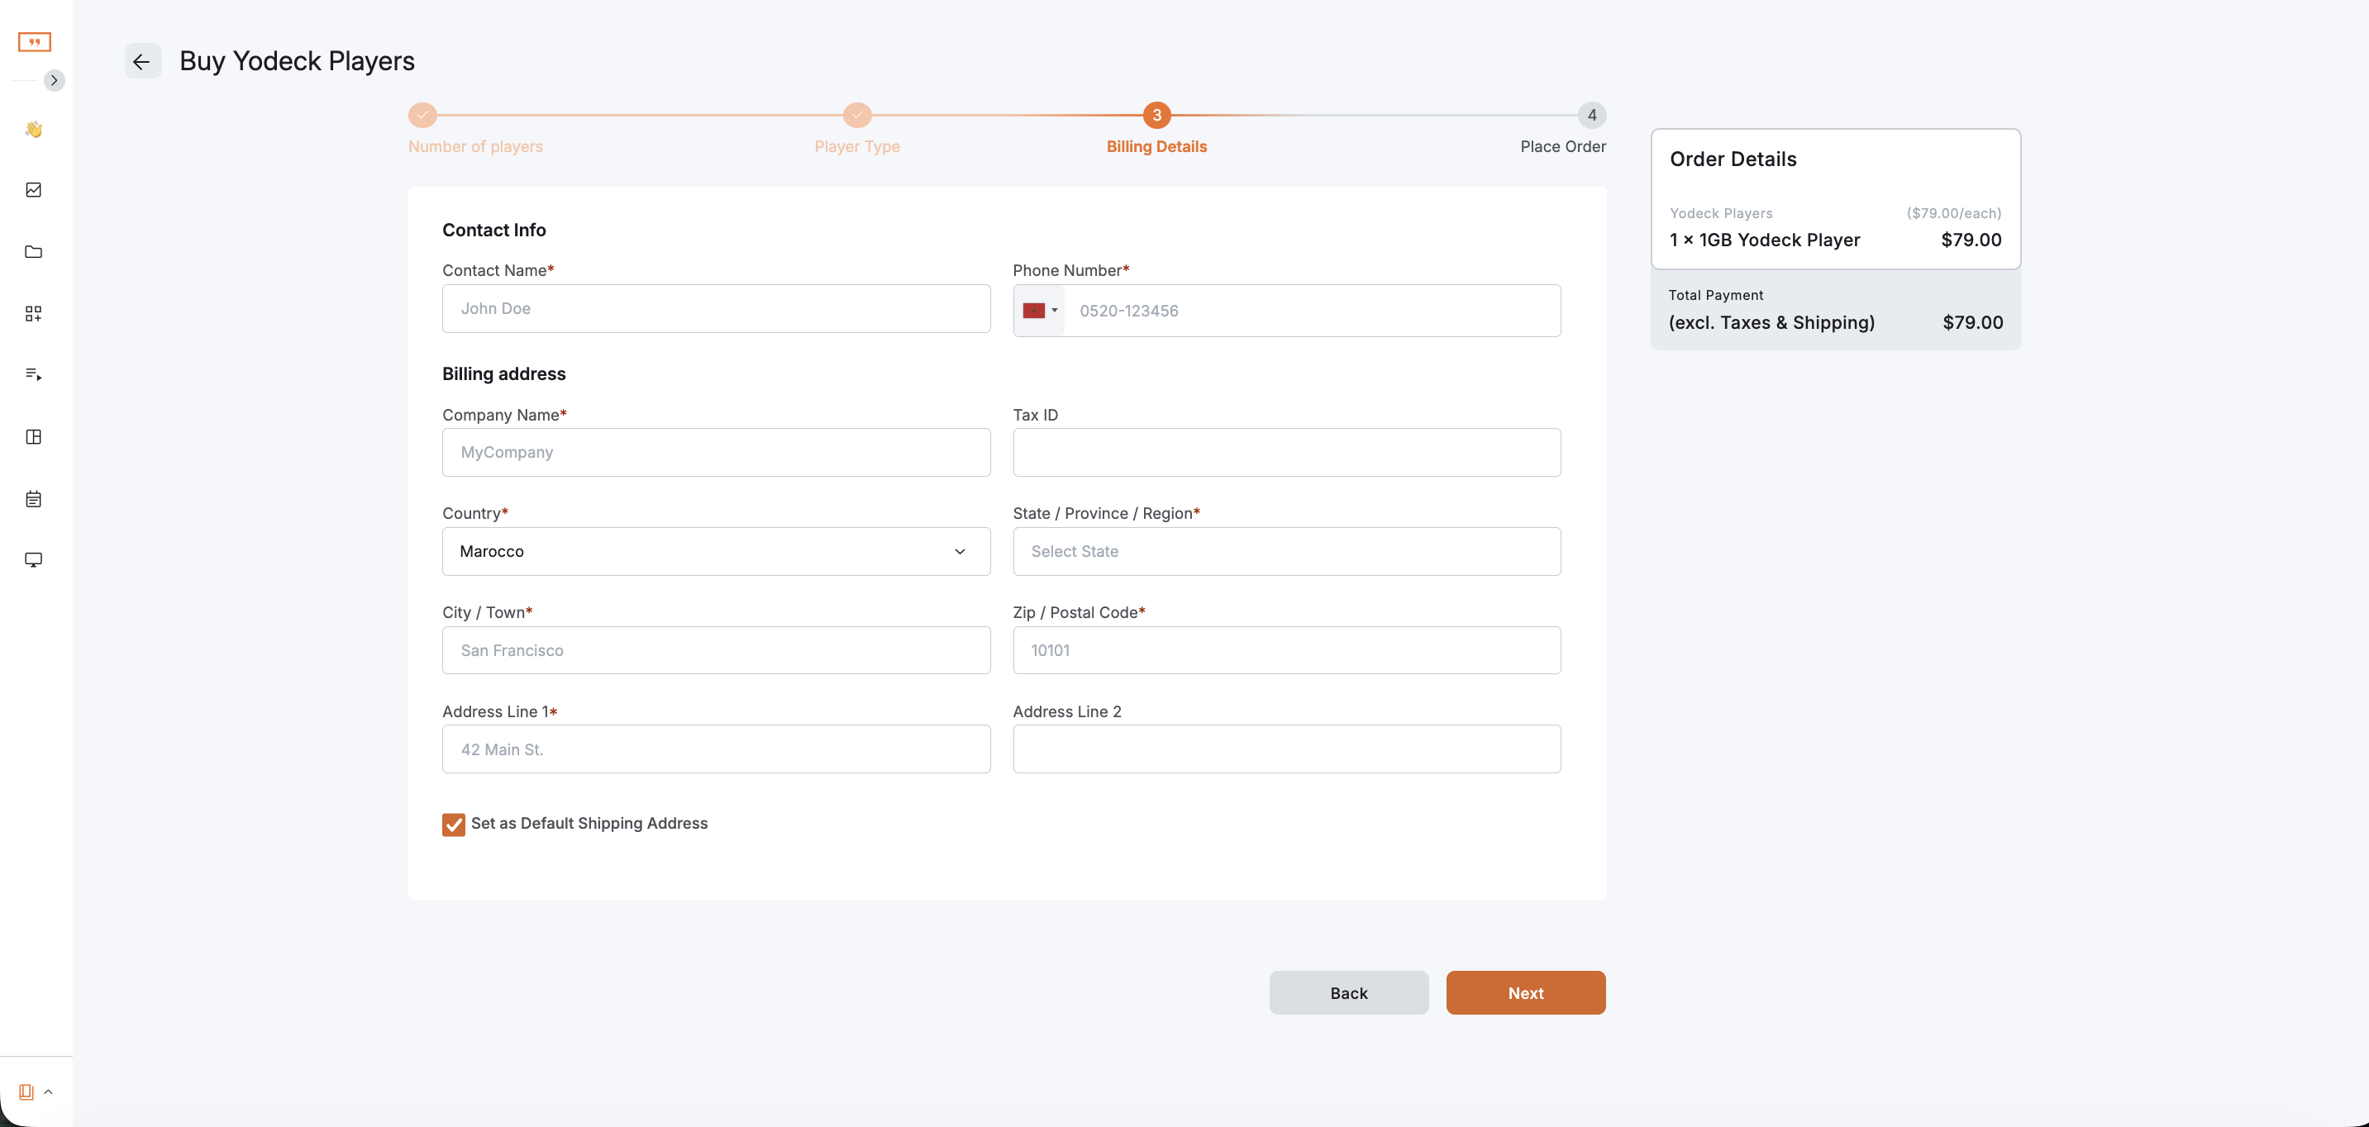Image resolution: width=2369 pixels, height=1127 pixels.
Task: Open the dashboard chart icon
Action: tap(34, 190)
